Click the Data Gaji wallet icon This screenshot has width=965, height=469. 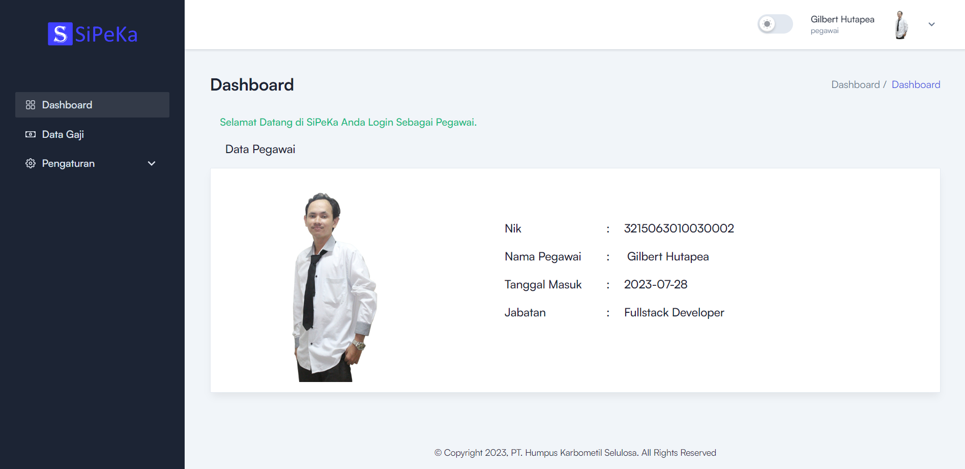[30, 134]
